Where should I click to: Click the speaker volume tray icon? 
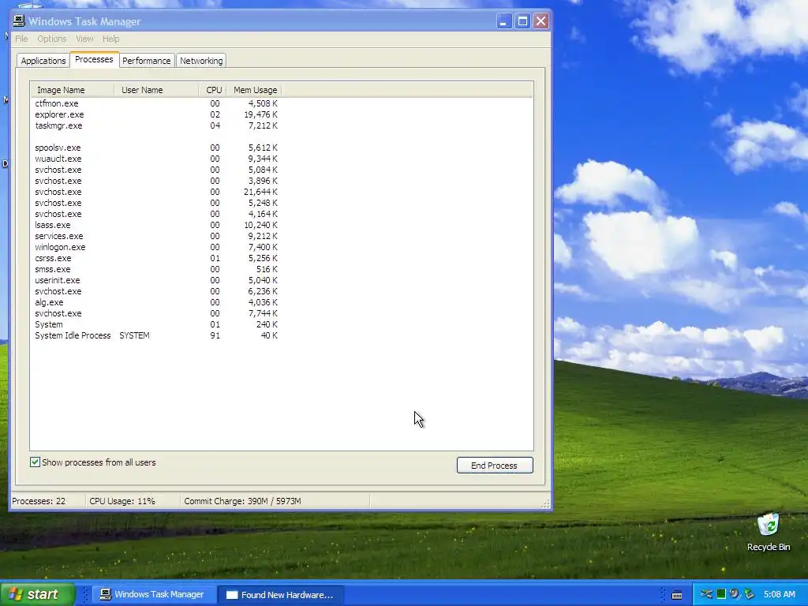pos(735,594)
